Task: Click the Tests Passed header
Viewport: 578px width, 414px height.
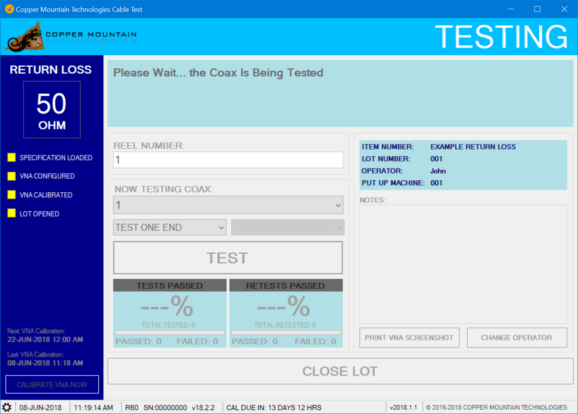Action: [170, 286]
